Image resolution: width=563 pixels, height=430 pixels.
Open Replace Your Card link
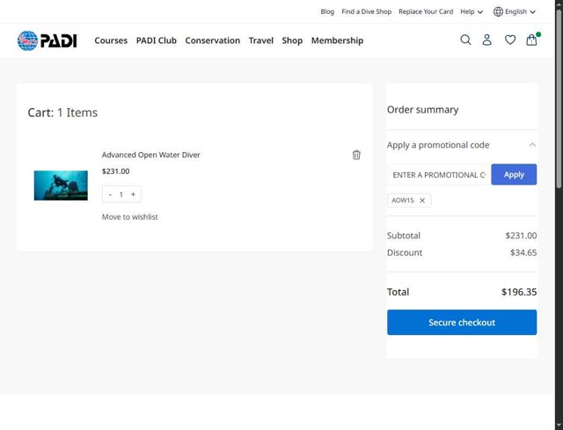click(426, 11)
